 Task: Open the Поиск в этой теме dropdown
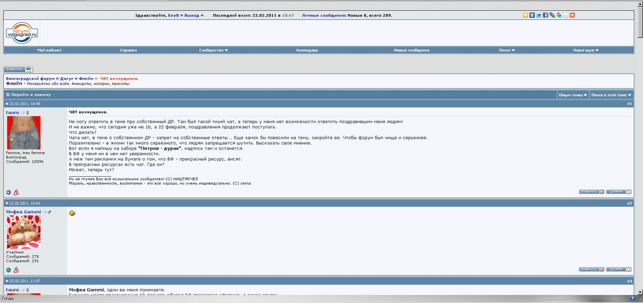[611, 95]
